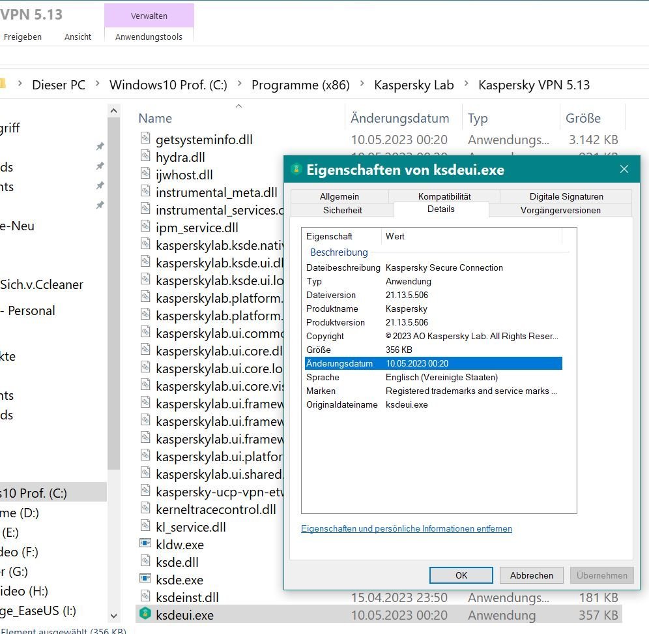Screen dimensions: 649x634
Task: Click the kaspersky-ucp-vpn file icon
Action: coord(145,491)
